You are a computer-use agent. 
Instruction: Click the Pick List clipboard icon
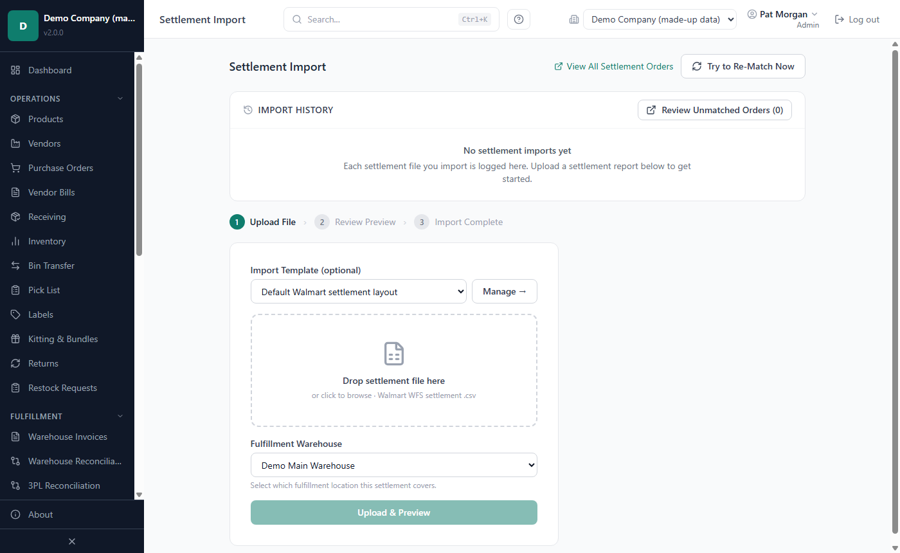coord(15,290)
